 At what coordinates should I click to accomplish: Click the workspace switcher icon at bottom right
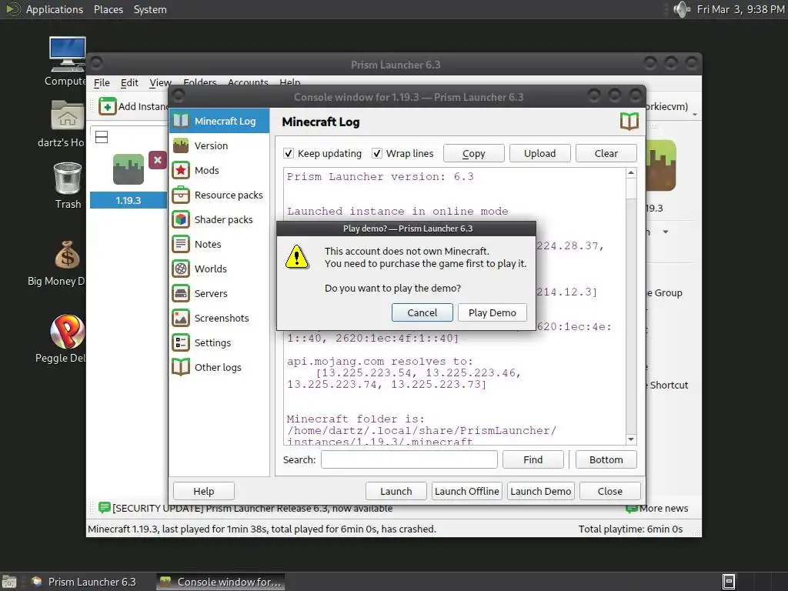[x=729, y=582]
